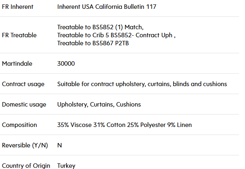Image resolution: width=245 pixels, height=169 pixels.
Task: Click the 35% Viscose composition text
Action: [x=74, y=125]
